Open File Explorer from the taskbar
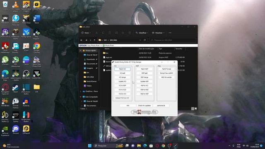The height and width of the screenshot is (149, 265). [139, 146]
